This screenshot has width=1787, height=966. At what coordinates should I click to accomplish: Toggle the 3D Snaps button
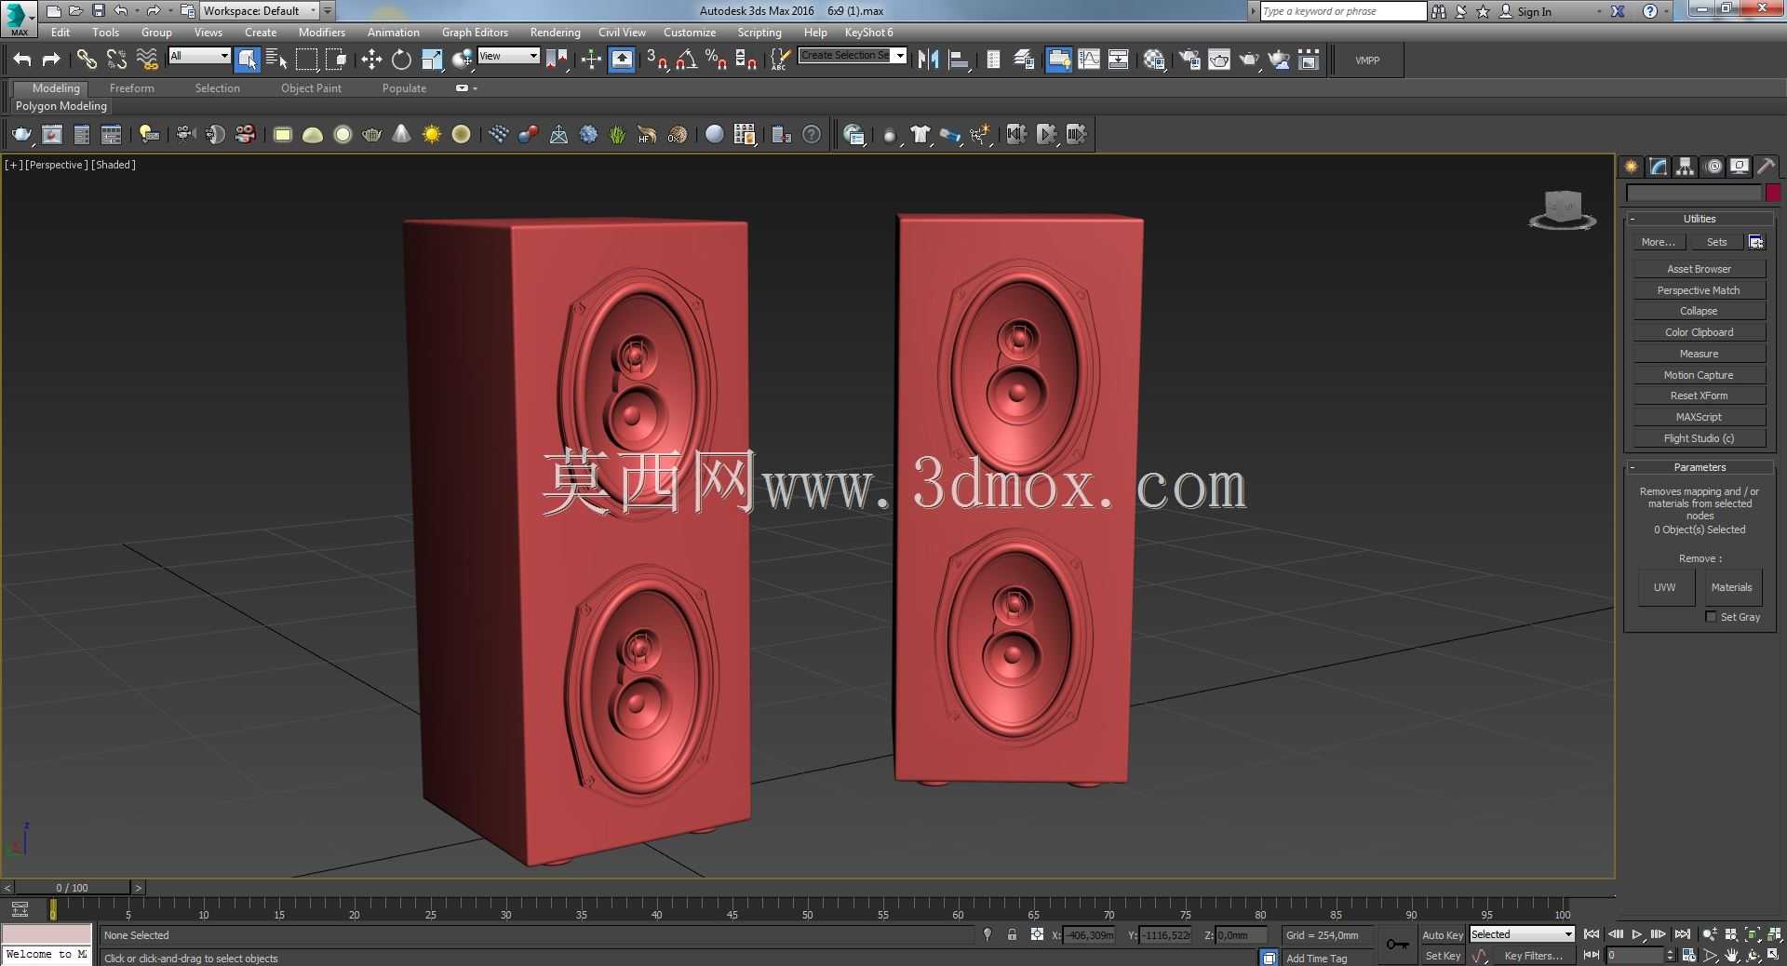click(657, 60)
